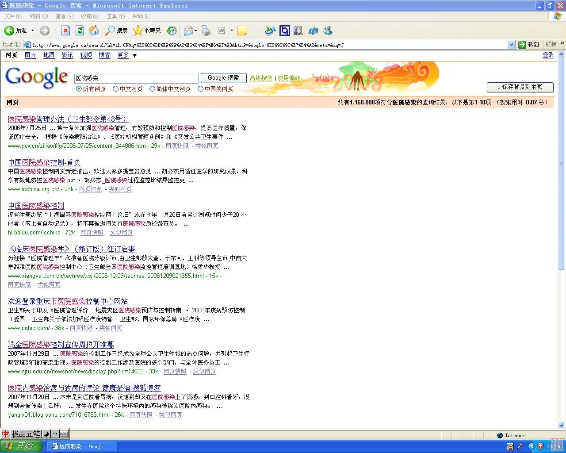Open result 中国医院感染控制-首页
Image resolution: width=566 pixels, height=453 pixels.
point(44,162)
